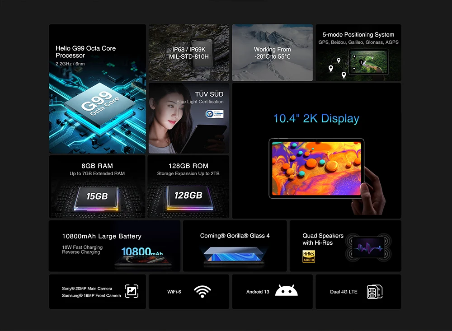The height and width of the screenshot is (331, 452).
Task: Click 'Quad Speakers with Hi-Res' text
Action: (x=323, y=239)
